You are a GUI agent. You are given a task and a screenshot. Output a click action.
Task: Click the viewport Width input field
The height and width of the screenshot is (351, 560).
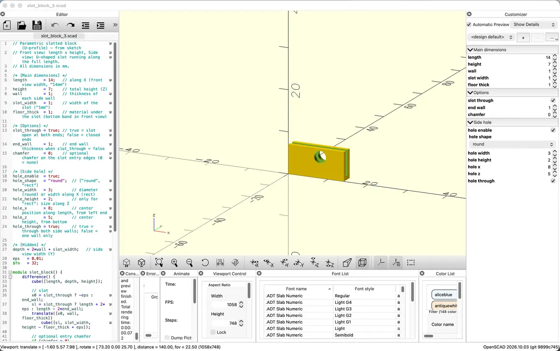226,304
